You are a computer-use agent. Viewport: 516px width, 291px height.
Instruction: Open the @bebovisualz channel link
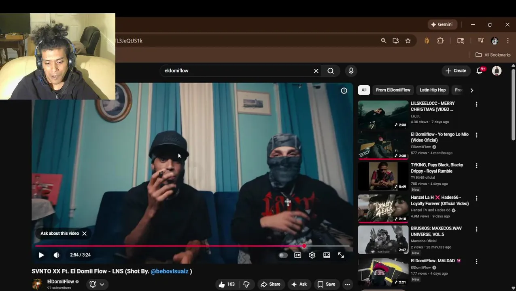[170, 271]
